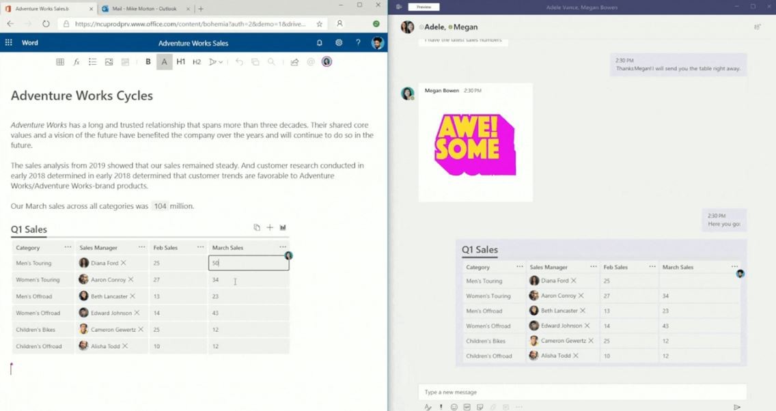Share the document using the share icon
Viewport: 776px width, 411px height.
coord(294,62)
